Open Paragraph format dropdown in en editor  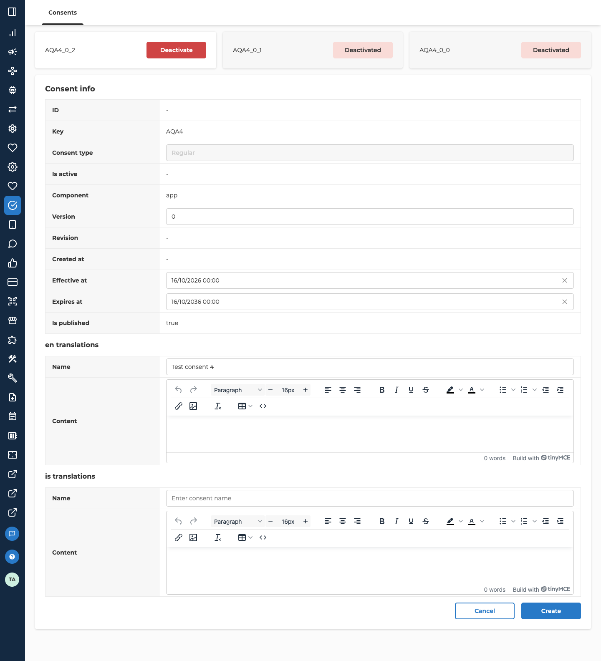coord(237,390)
